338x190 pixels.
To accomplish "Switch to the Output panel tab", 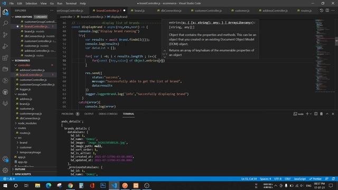I will [89, 114].
